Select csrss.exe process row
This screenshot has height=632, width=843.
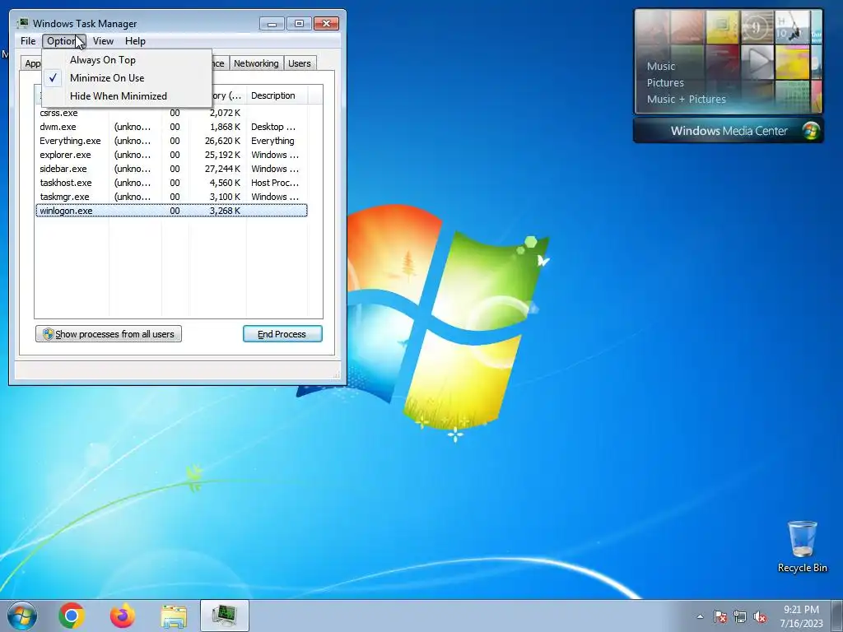[171, 113]
